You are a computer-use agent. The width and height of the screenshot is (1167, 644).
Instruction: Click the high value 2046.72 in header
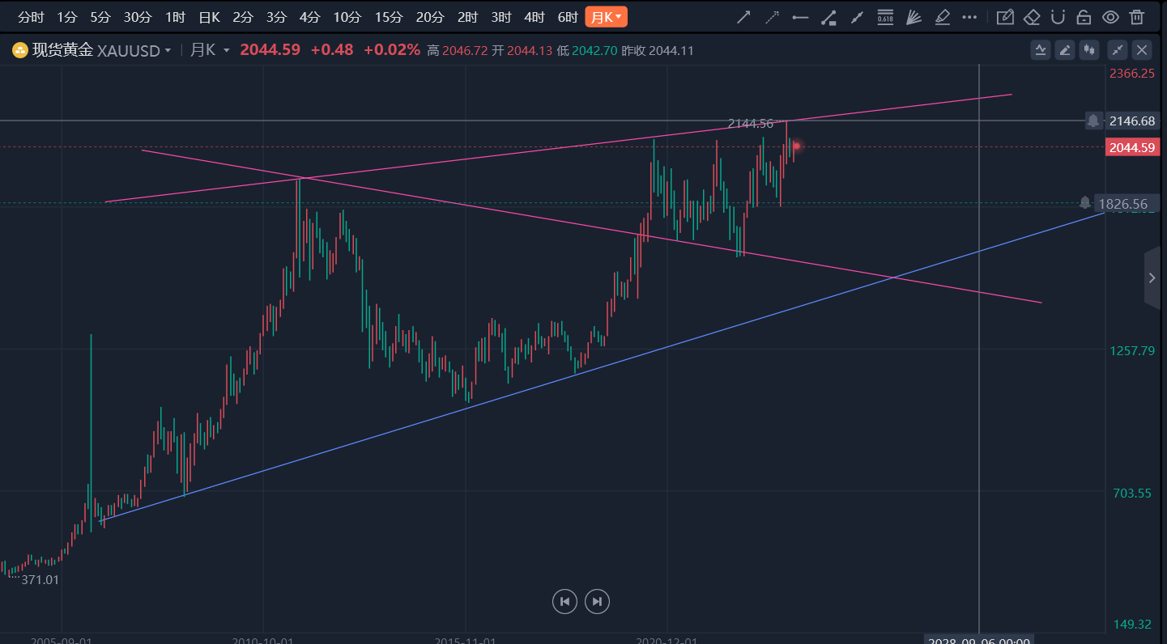(465, 50)
